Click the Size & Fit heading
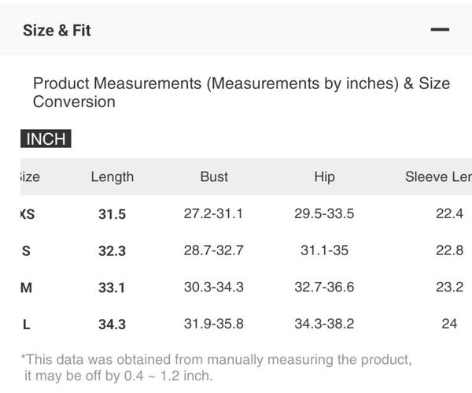 pos(57,31)
